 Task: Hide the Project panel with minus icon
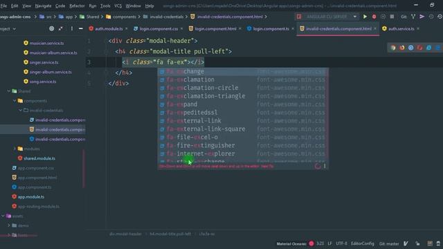tap(81, 28)
